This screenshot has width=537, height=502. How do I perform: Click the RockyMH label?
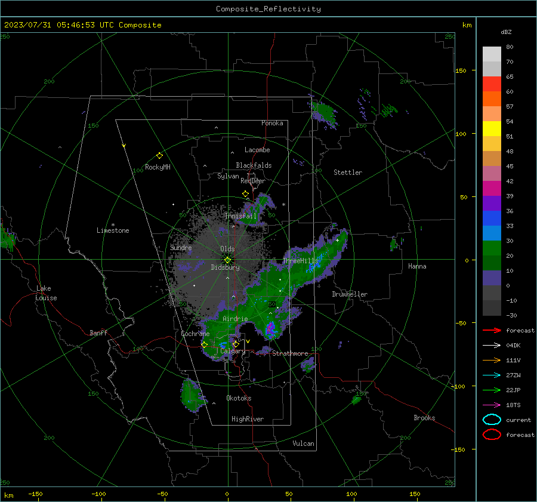click(x=158, y=167)
